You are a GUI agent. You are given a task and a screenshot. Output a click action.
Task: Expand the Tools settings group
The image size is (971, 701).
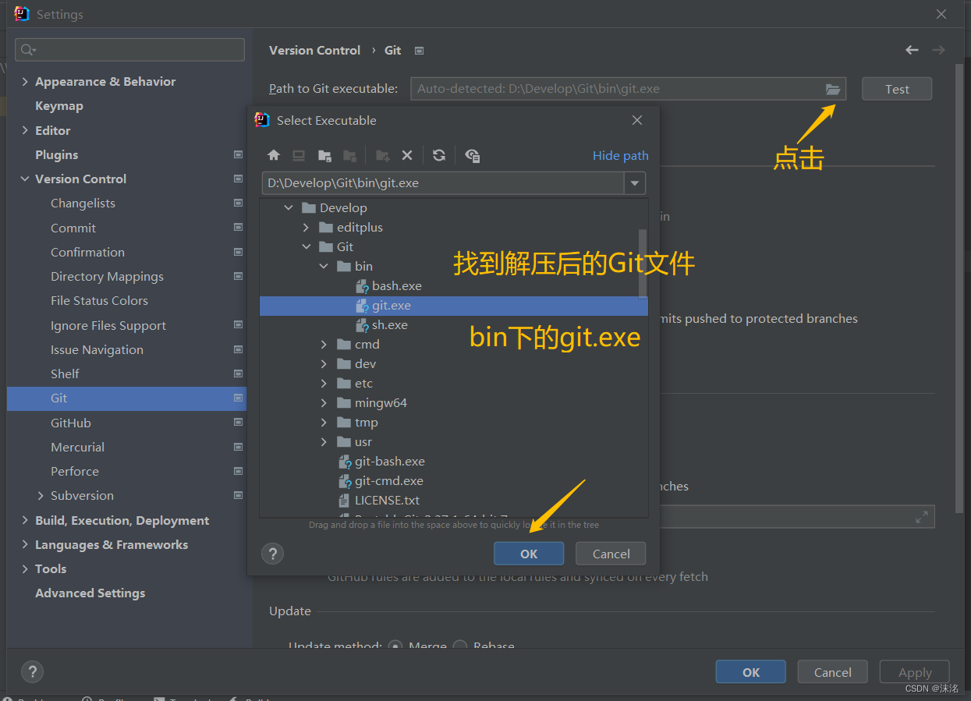[25, 568]
